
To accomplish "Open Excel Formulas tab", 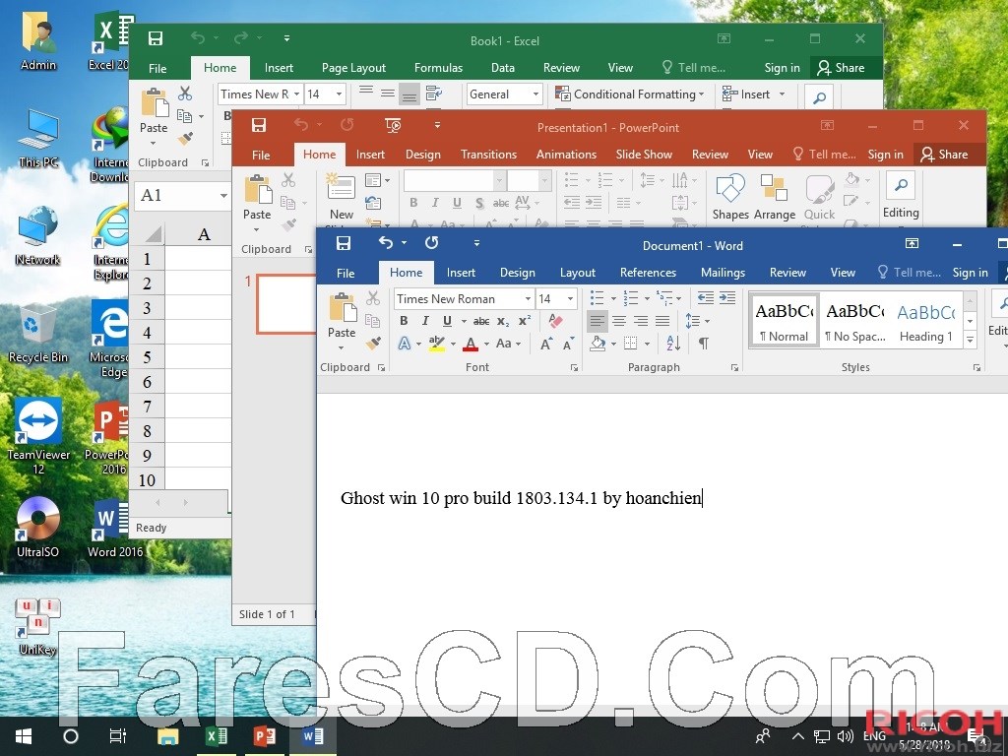I will click(x=438, y=68).
